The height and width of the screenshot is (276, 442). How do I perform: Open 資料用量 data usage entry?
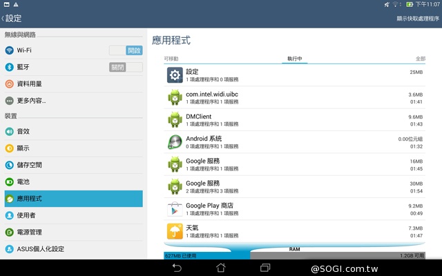pyautogui.click(x=29, y=84)
